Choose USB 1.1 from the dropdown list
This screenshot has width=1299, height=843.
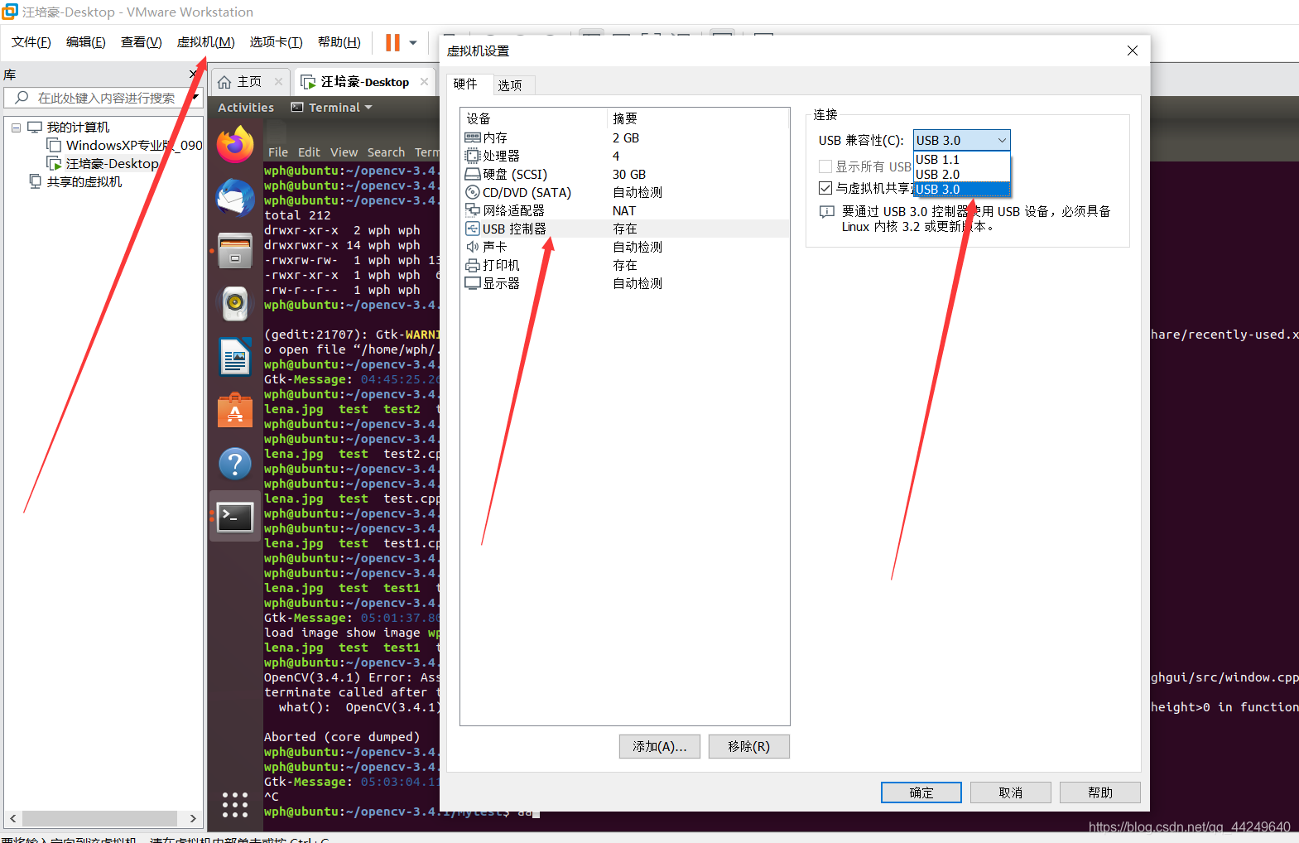[961, 159]
